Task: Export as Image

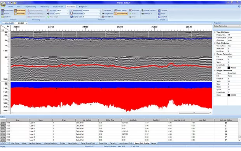Action: point(162,14)
